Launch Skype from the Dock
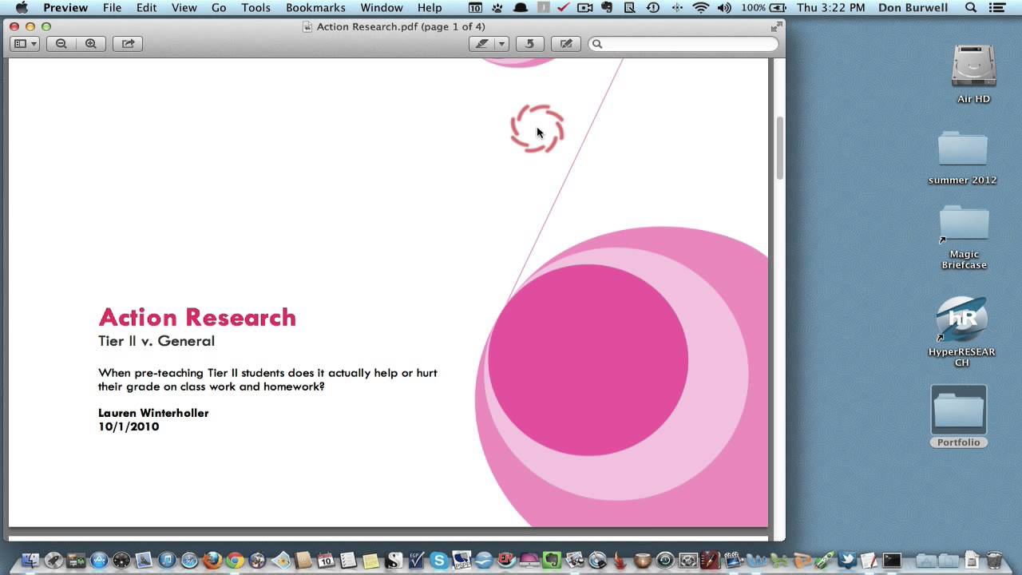This screenshot has width=1022, height=575. (x=439, y=561)
